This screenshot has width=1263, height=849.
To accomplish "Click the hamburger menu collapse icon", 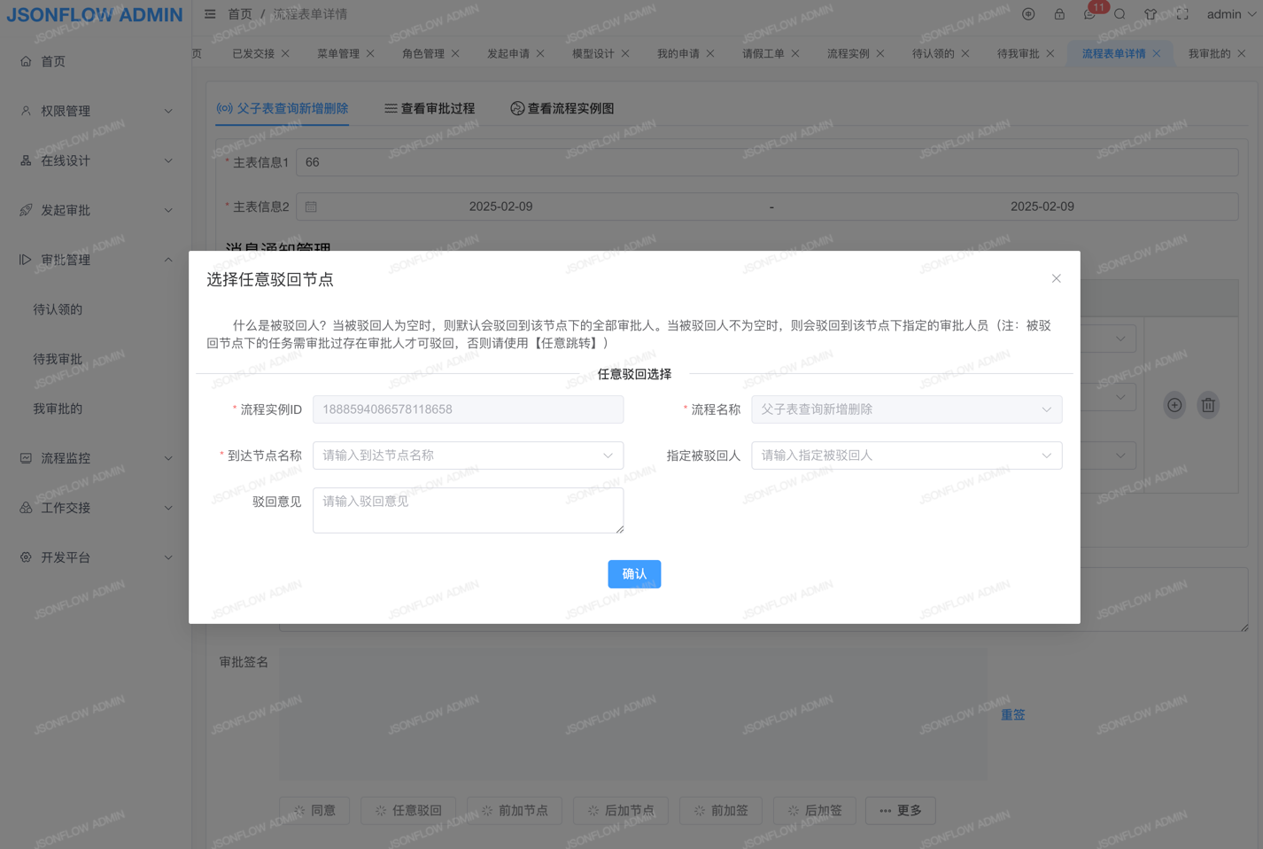I will point(210,14).
